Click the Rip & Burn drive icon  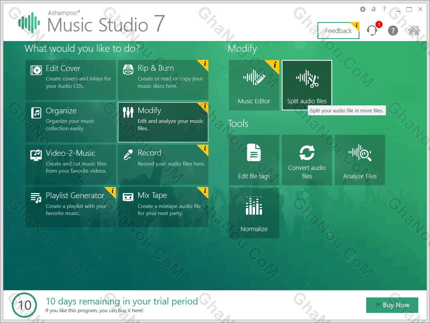[128, 70]
